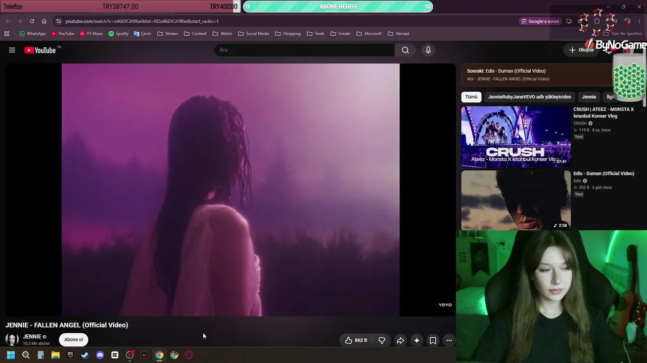Image resolution: width=647 pixels, height=363 pixels.
Task: Reload the page in Chrome
Action: pos(32,21)
